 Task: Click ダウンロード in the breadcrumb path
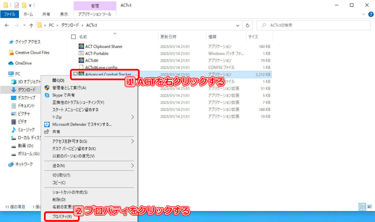[x=70, y=26]
